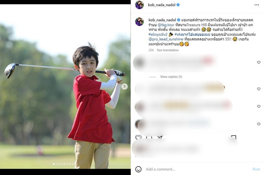
Task: Go to next photo with arrow
Action: (124, 87)
